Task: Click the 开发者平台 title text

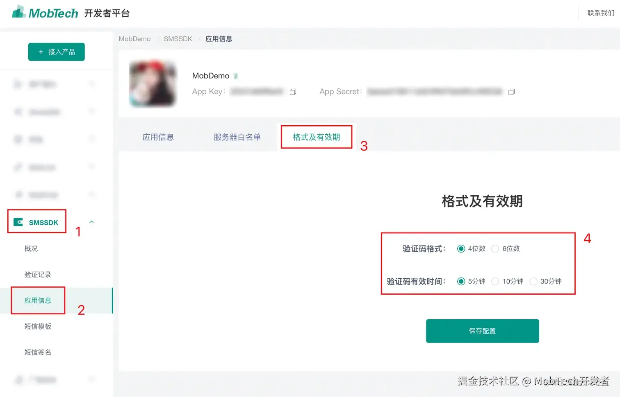Action: click(107, 13)
